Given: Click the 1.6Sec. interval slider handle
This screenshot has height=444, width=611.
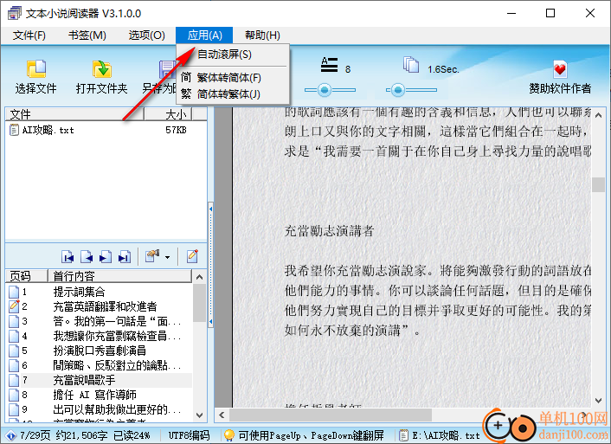Looking at the screenshot, I should tap(398, 90).
